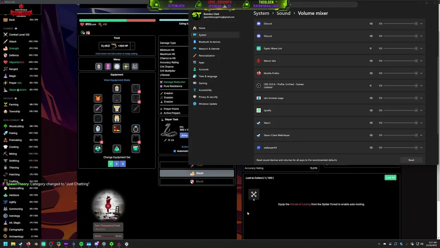Expand the Mozilla Firefox mixer row chevron

(421, 73)
